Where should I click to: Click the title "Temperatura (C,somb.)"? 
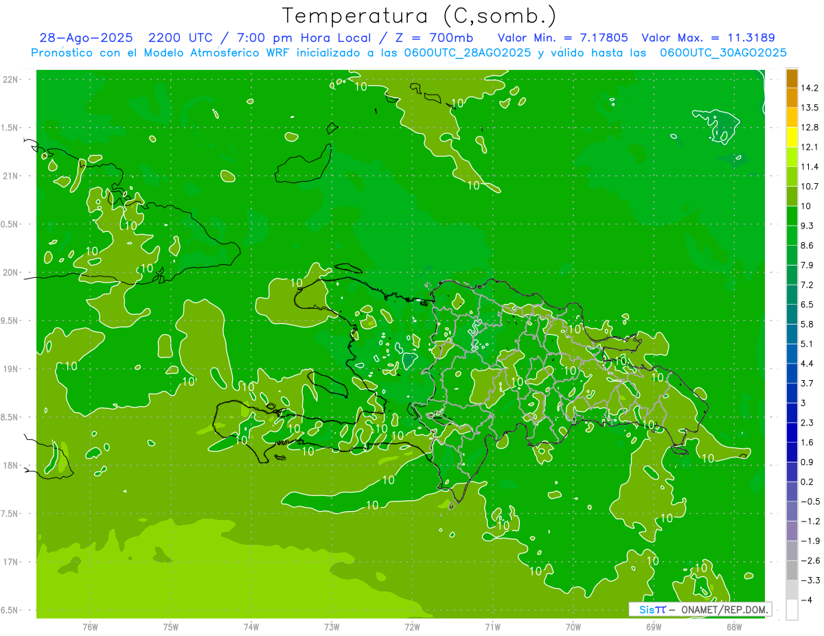pos(419,15)
